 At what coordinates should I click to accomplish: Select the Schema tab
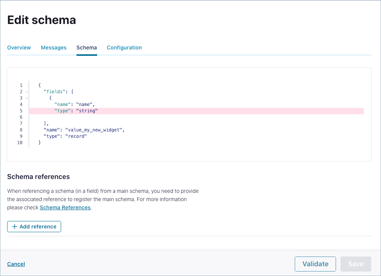[x=86, y=48]
